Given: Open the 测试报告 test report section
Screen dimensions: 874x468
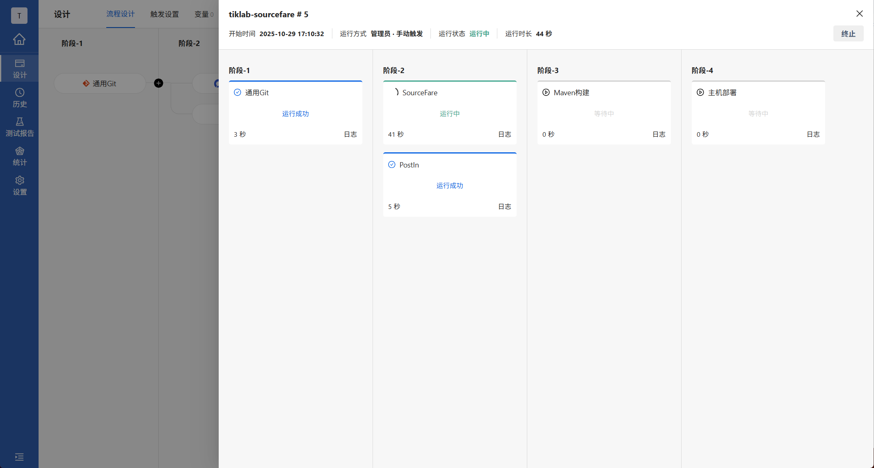Looking at the screenshot, I should coord(19,127).
